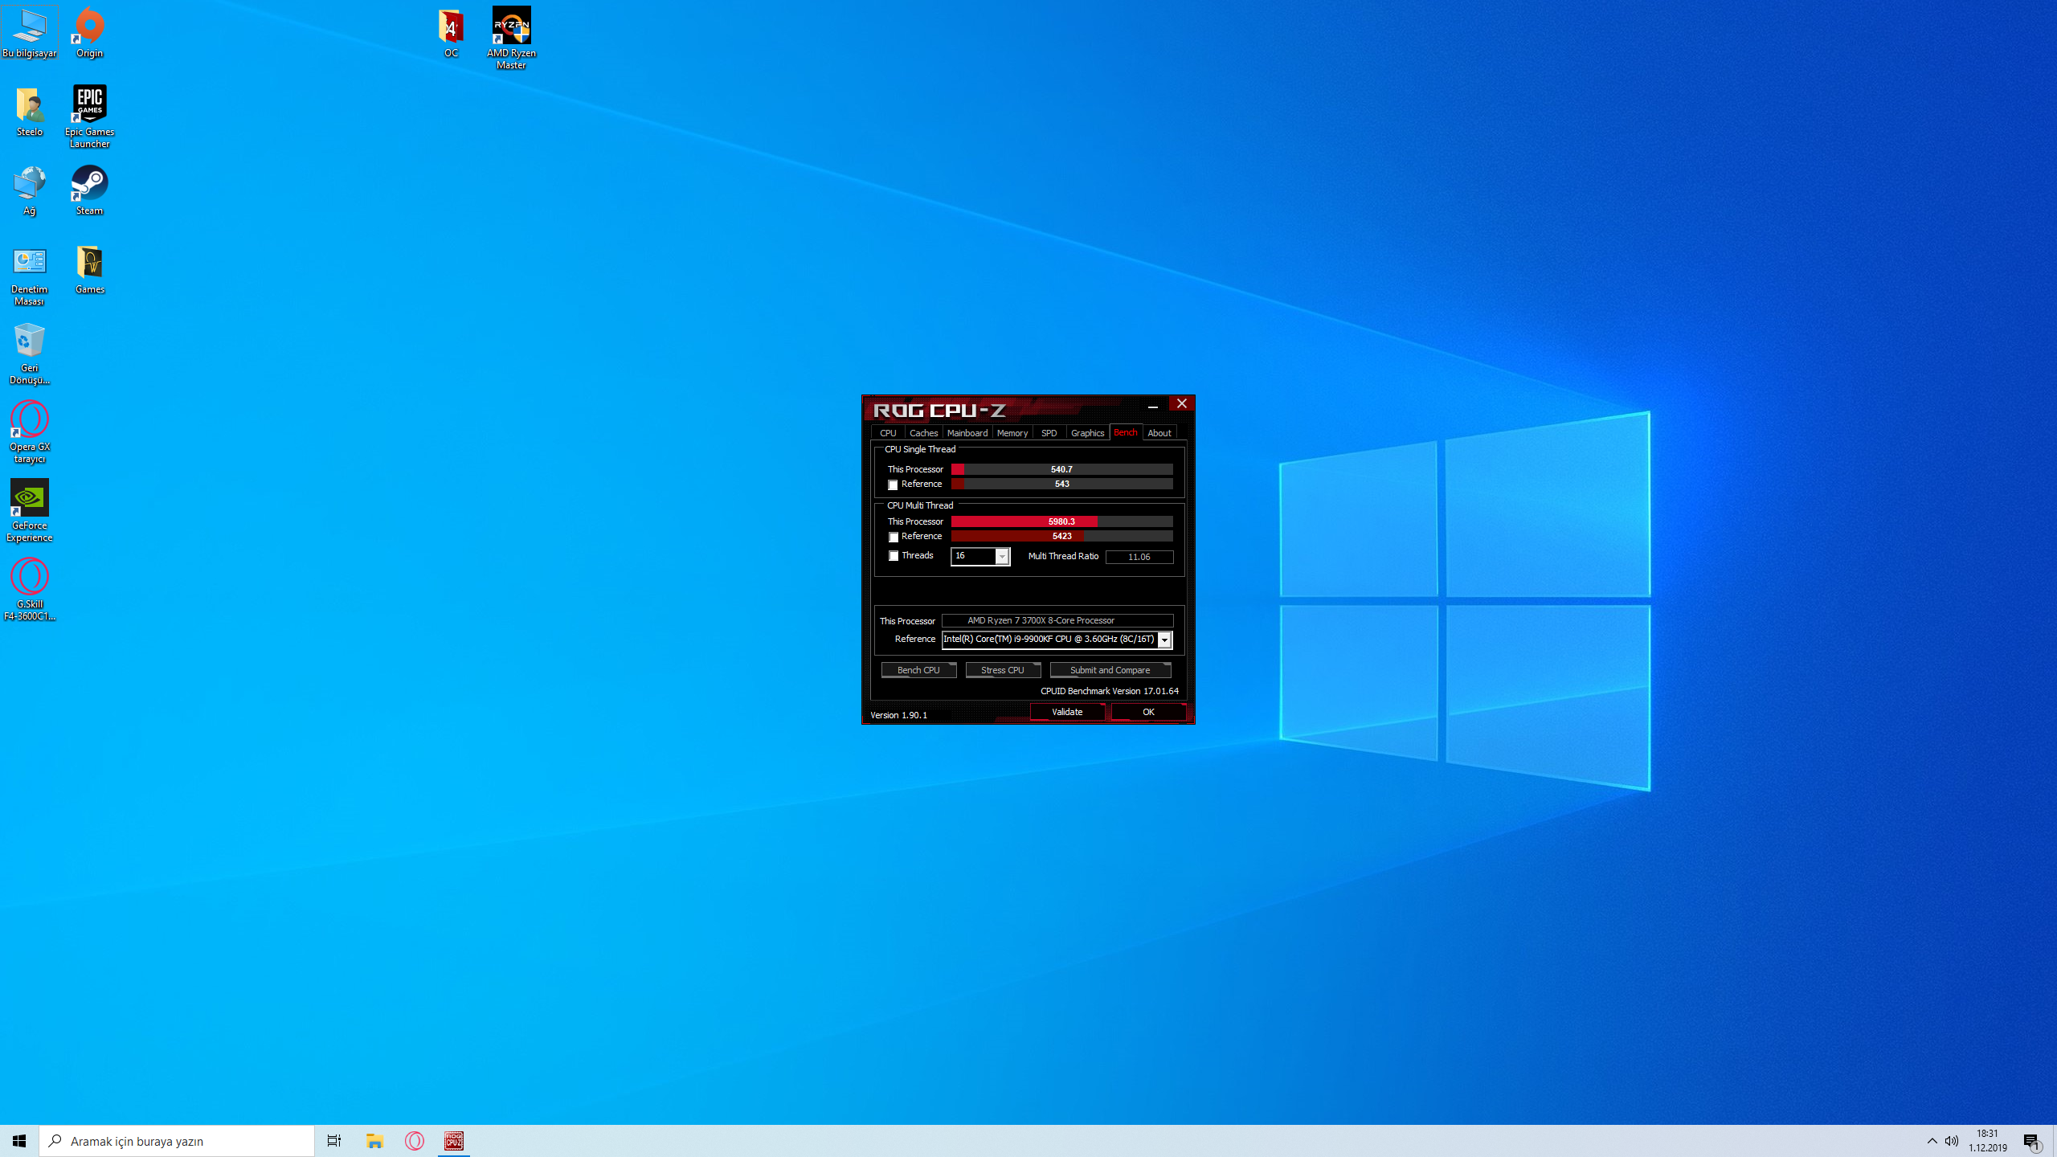
Task: Click the Task View taskbar icon
Action: 334,1140
